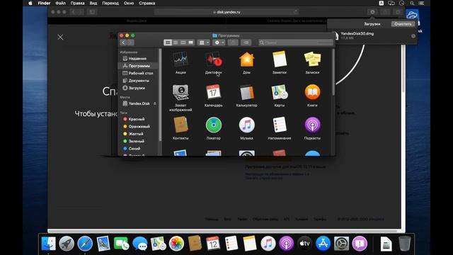Select the Календарь app in the Finder grid

click(214, 92)
